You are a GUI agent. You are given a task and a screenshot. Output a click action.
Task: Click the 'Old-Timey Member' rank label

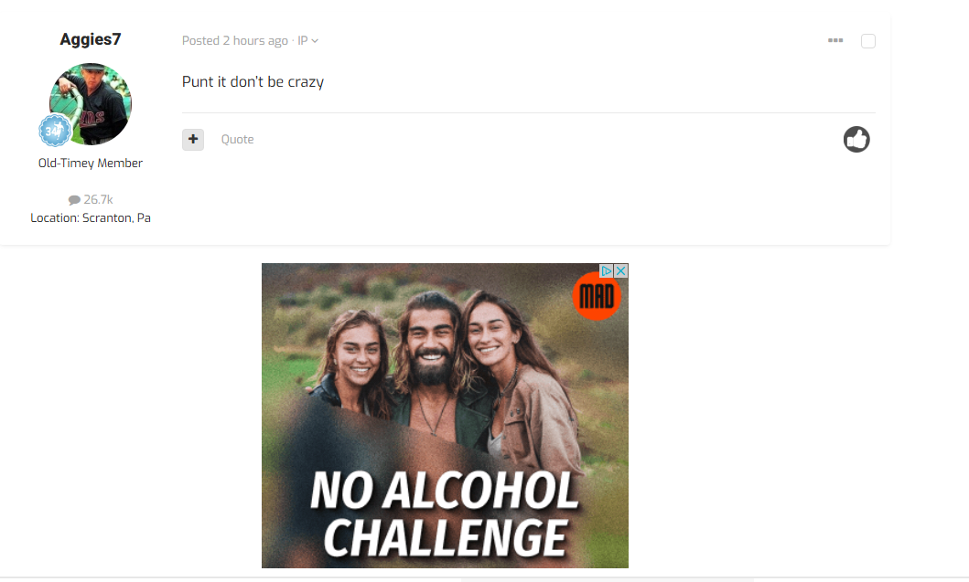tap(91, 163)
